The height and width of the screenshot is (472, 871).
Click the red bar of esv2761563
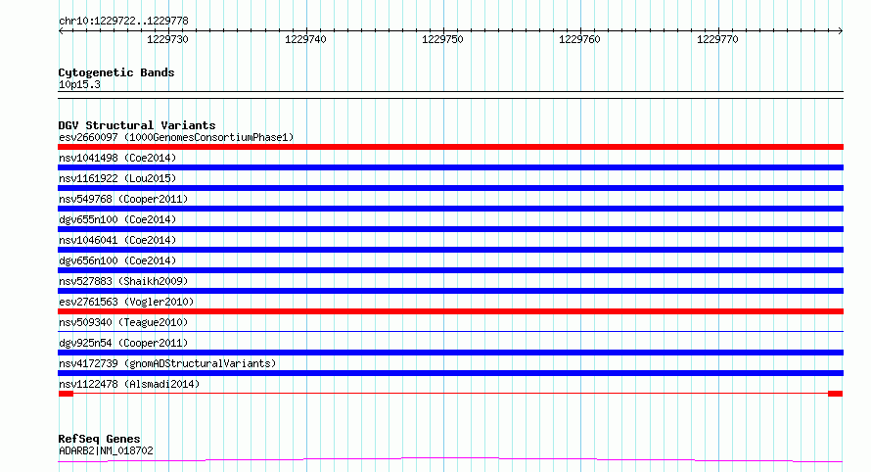450,311
